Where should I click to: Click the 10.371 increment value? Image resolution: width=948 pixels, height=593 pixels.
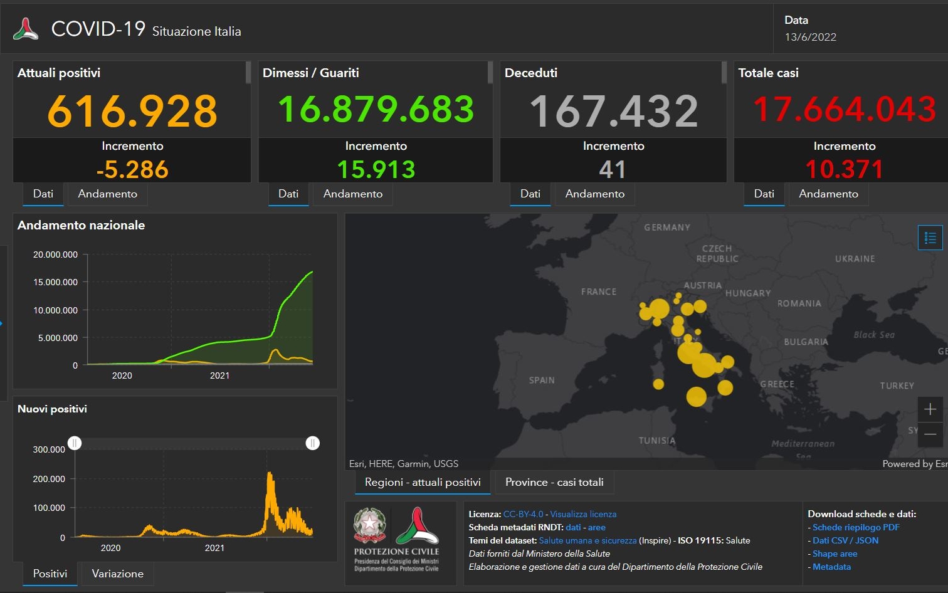click(x=845, y=169)
